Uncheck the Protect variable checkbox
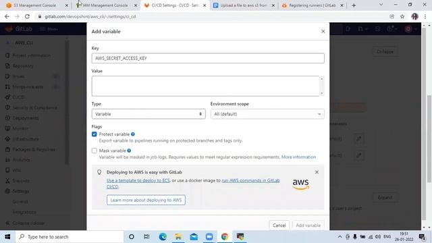Image resolution: width=432 pixels, height=243 pixels. coord(94,134)
